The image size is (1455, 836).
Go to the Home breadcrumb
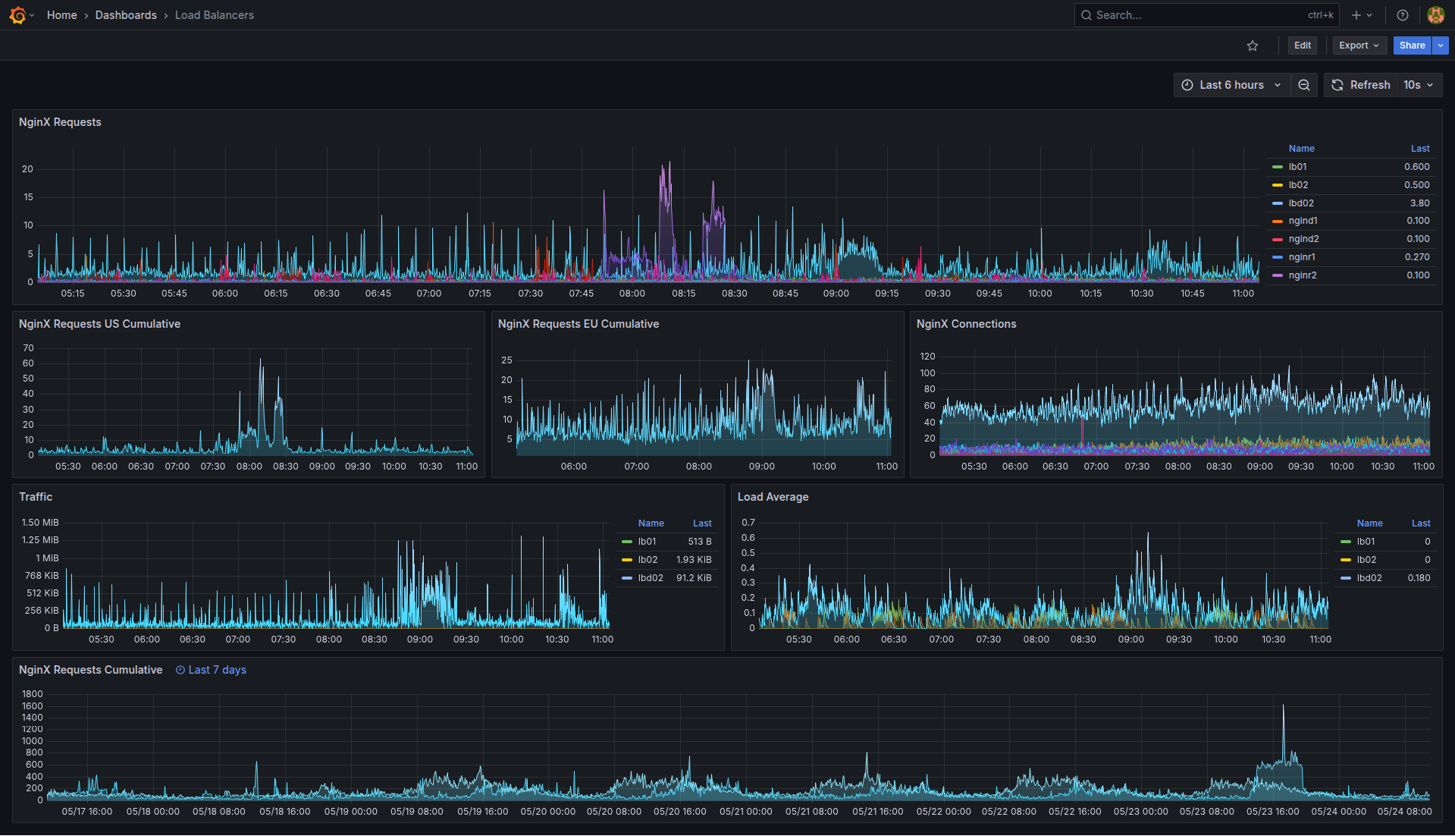pos(61,15)
